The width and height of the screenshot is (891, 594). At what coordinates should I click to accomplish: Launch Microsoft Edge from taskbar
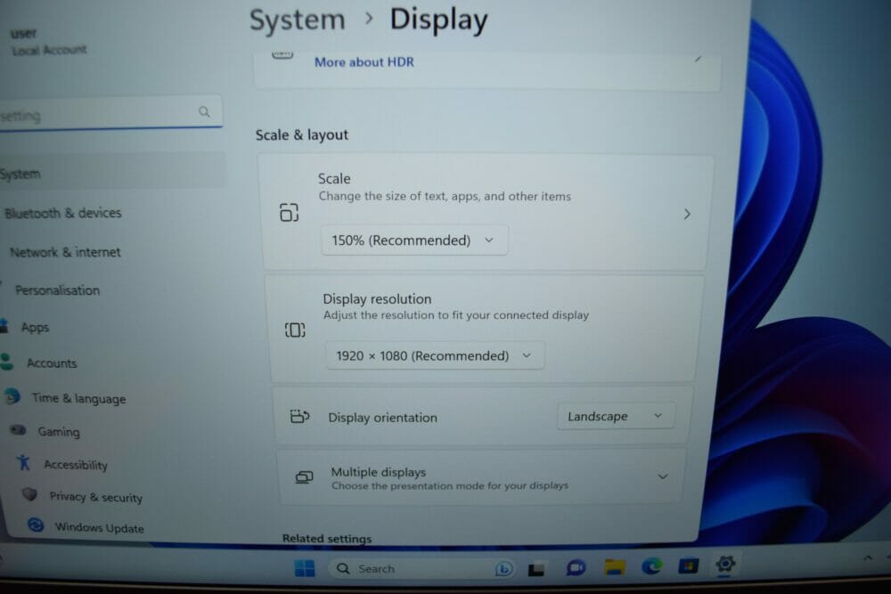(652, 566)
